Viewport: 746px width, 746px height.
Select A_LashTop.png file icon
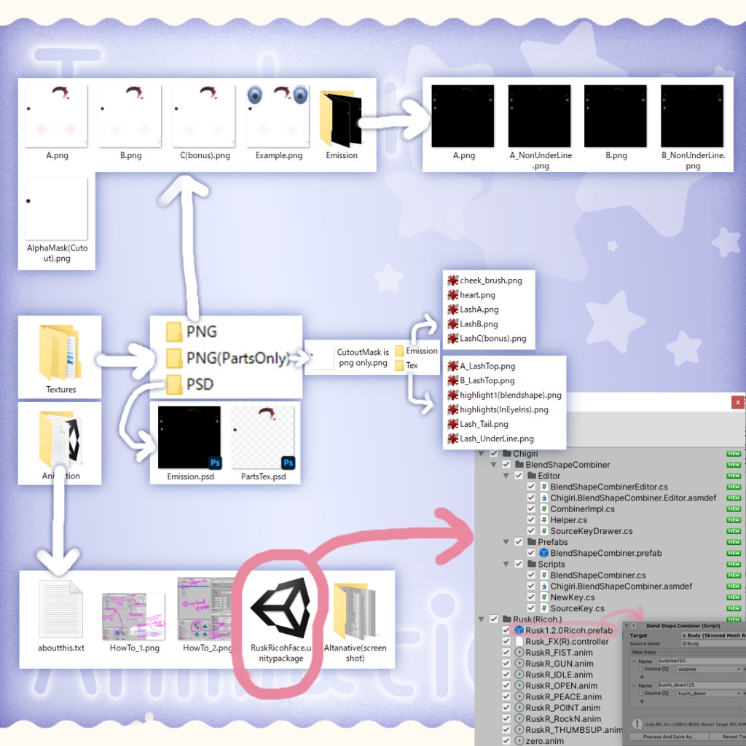pos(453,366)
